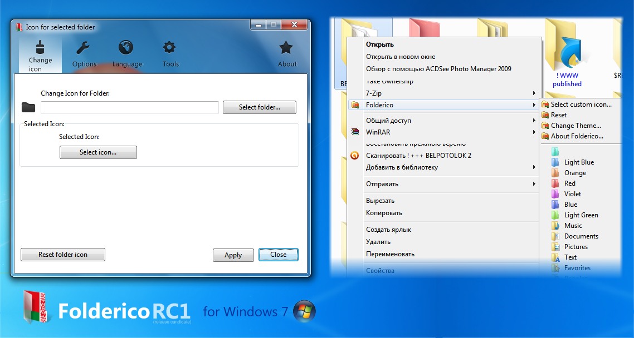The height and width of the screenshot is (338, 634).
Task: Click the Violet folder color icon
Action: click(x=555, y=193)
